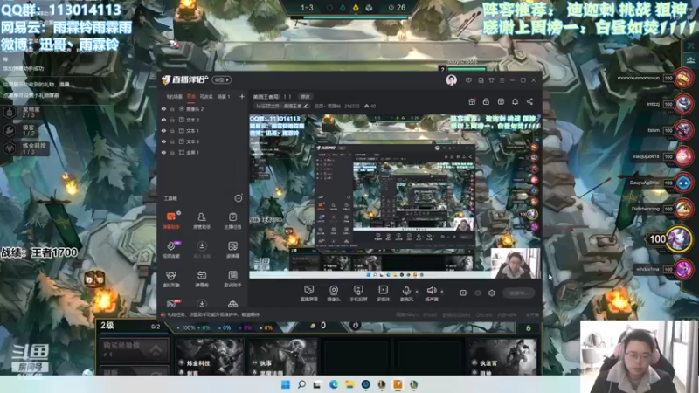Click the skin shirt icon in title bar
Image resolution: width=699 pixels, height=393 pixels.
click(x=491, y=80)
